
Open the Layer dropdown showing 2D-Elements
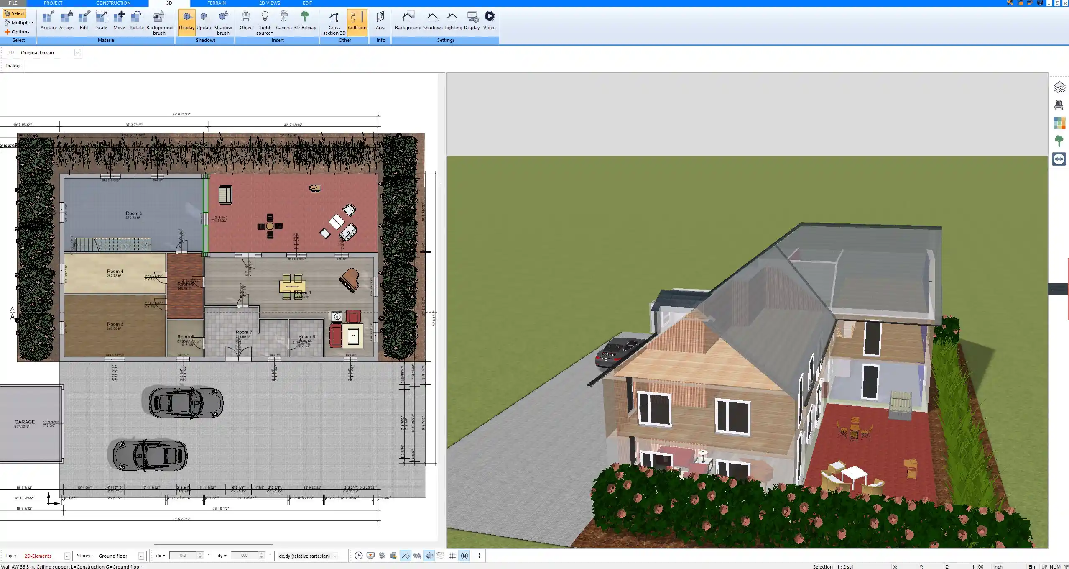click(x=66, y=556)
